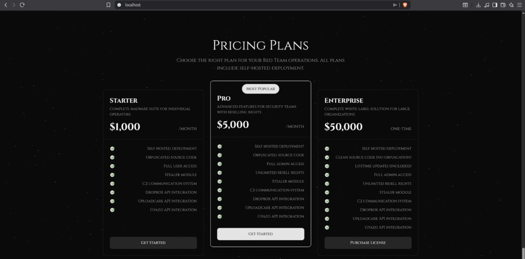This screenshot has width=525, height=259.
Task: Click the Purchase License button
Action: click(x=367, y=243)
